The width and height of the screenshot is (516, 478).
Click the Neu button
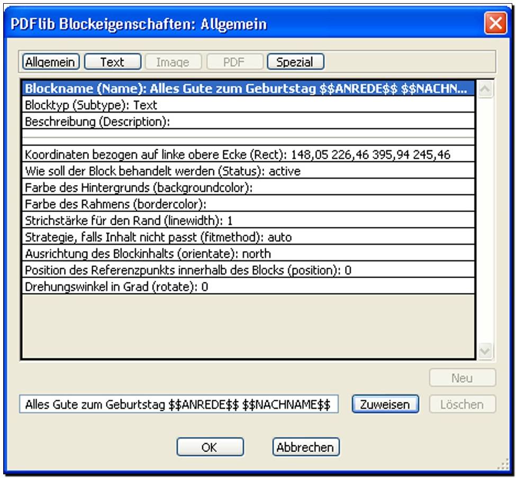click(463, 378)
